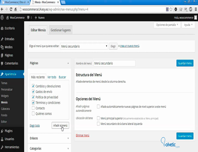This screenshot has height=152, width=198.
Task: Follow the crea un nuevo menú link
Action: pos(130,46)
